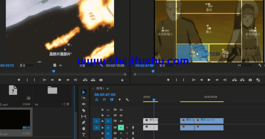The width and height of the screenshot is (265, 139).
Task: Select the 青鸟.mp4 [V] clip on V1
Action: [209, 121]
